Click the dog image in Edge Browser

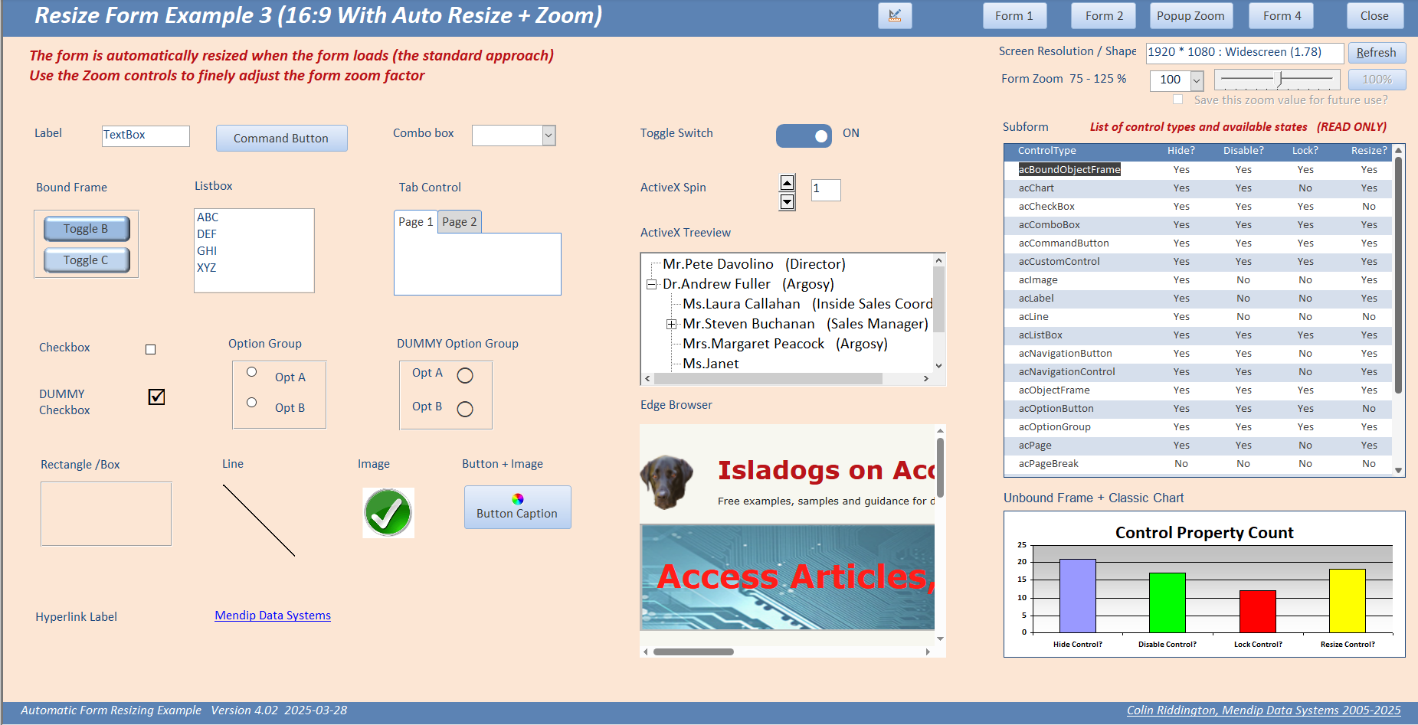tap(666, 482)
